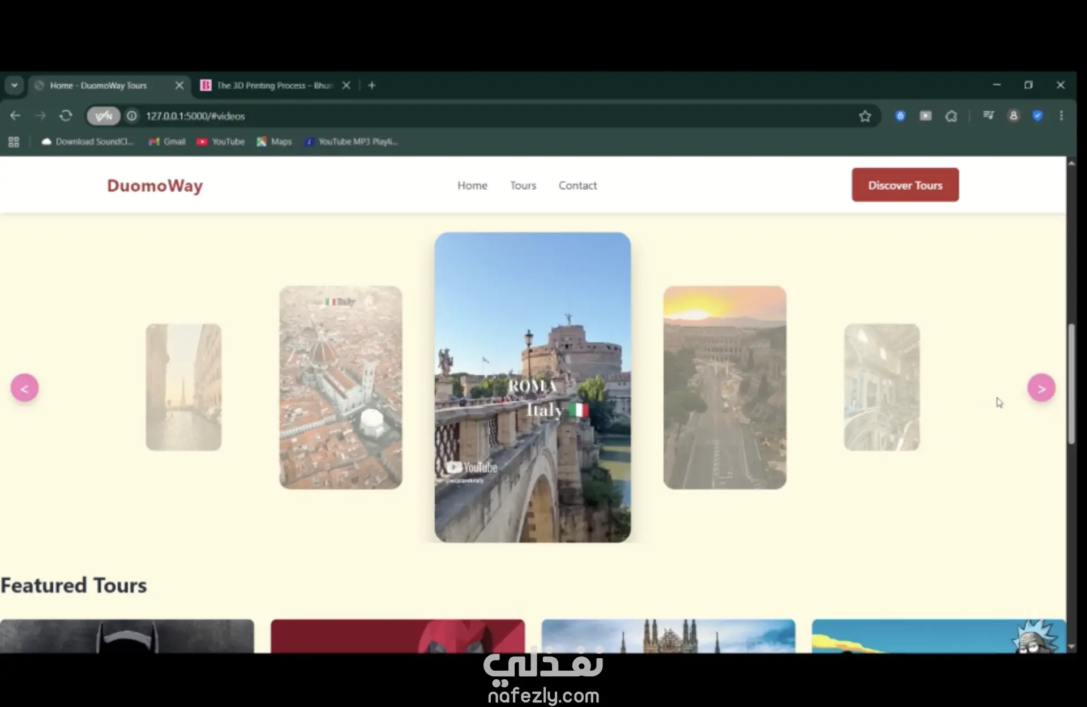Open the browser extensions puzzle icon
Image resolution: width=1087 pixels, height=707 pixels.
pos(951,116)
